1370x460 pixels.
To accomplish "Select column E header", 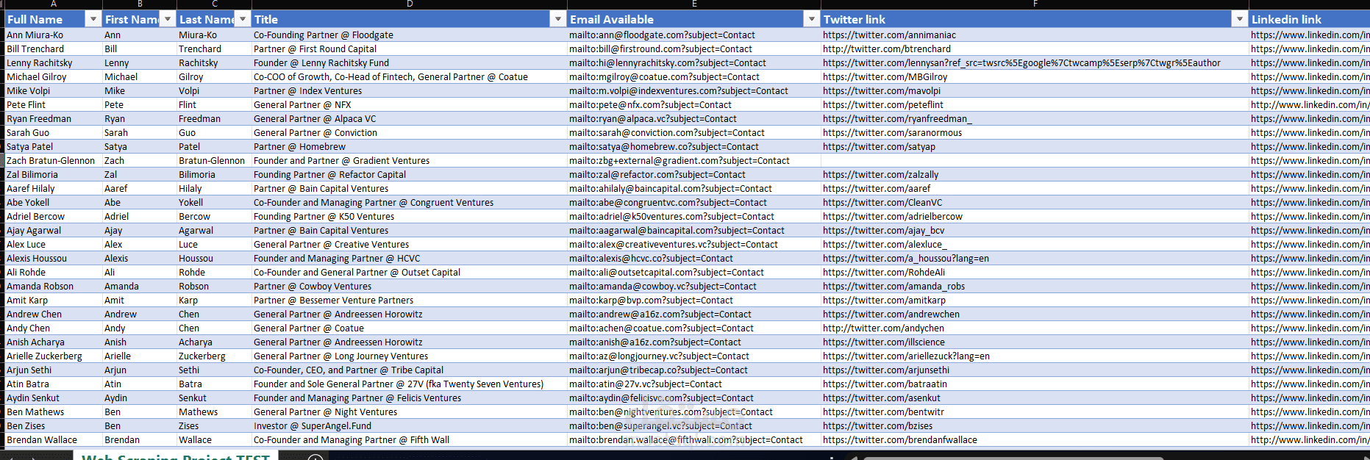I will pyautogui.click(x=694, y=4).
